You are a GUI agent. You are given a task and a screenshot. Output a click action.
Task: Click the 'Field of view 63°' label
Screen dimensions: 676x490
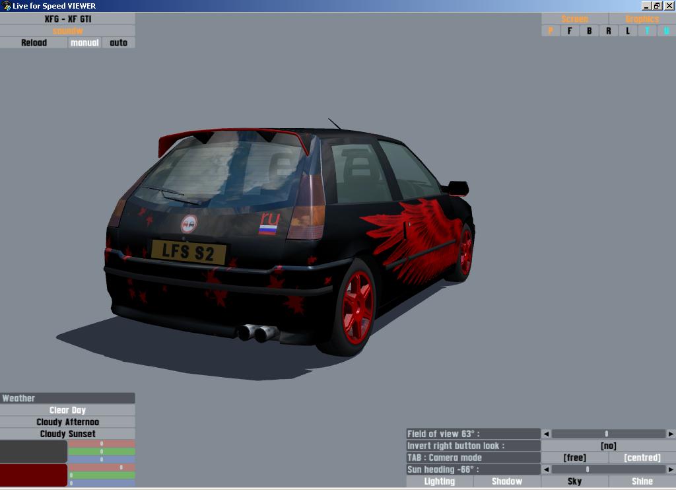473,434
